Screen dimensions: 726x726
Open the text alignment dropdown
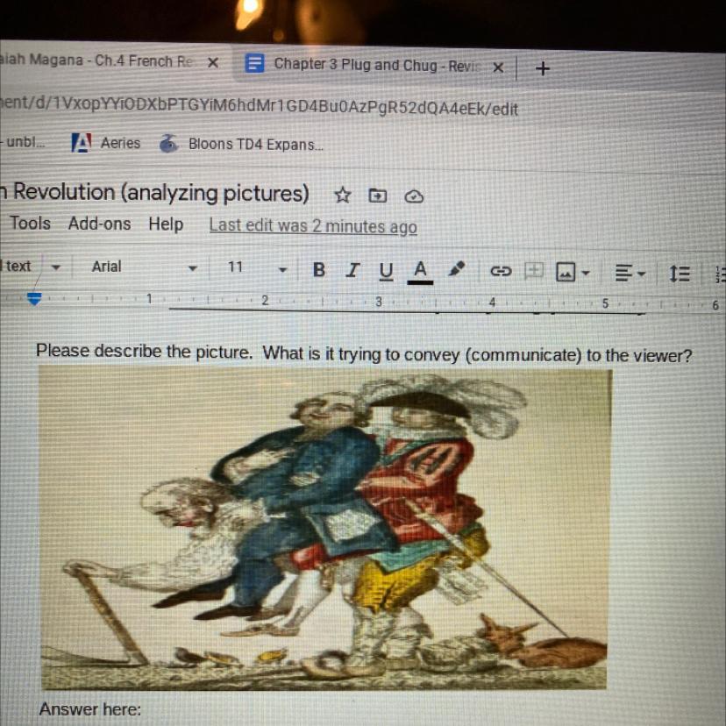[x=630, y=274]
